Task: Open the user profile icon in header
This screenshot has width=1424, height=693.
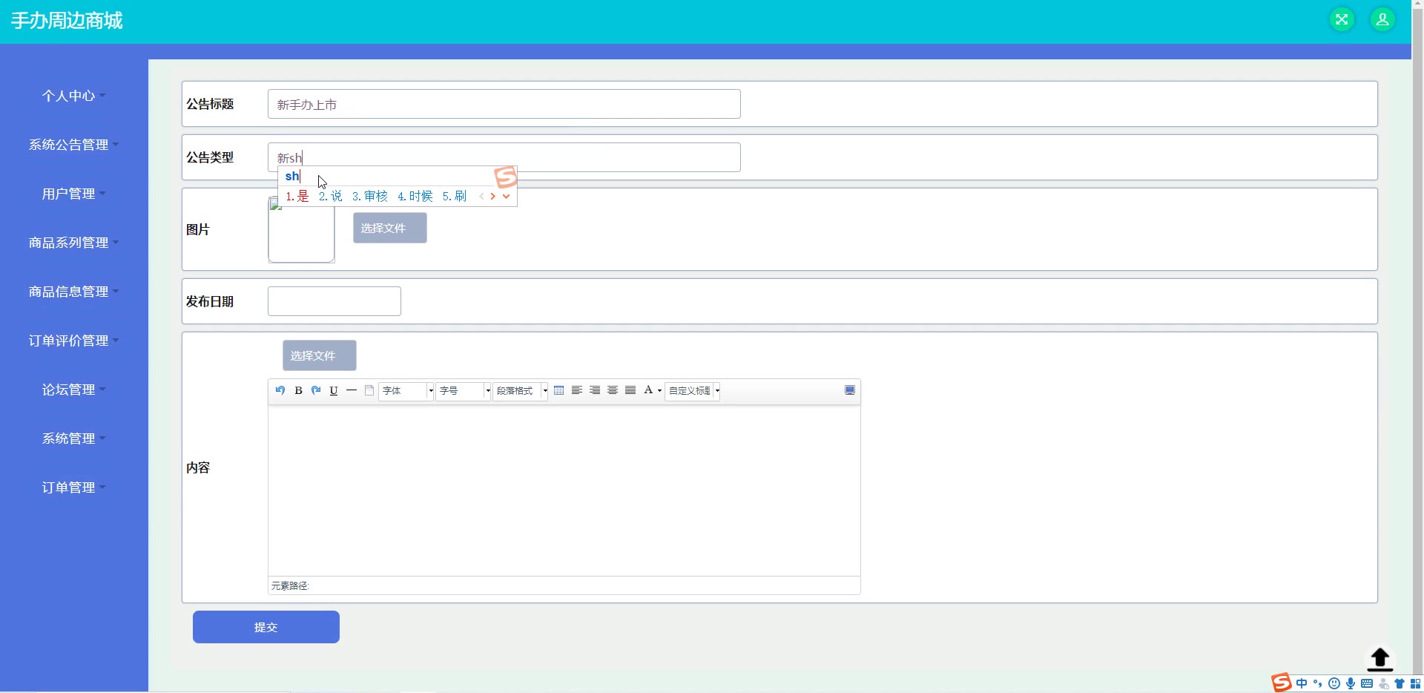Action: [x=1382, y=20]
